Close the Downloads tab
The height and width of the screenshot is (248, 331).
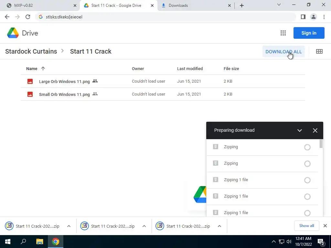[230, 5]
